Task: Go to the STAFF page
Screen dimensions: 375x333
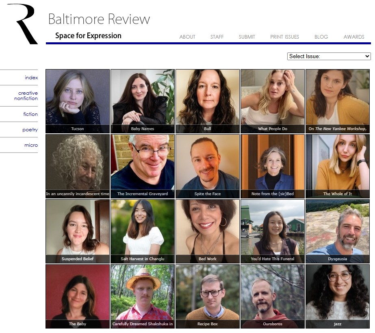Action: tap(217, 37)
